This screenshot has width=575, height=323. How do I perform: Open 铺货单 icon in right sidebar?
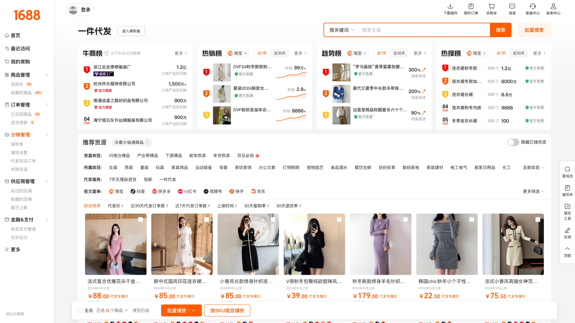[567, 188]
